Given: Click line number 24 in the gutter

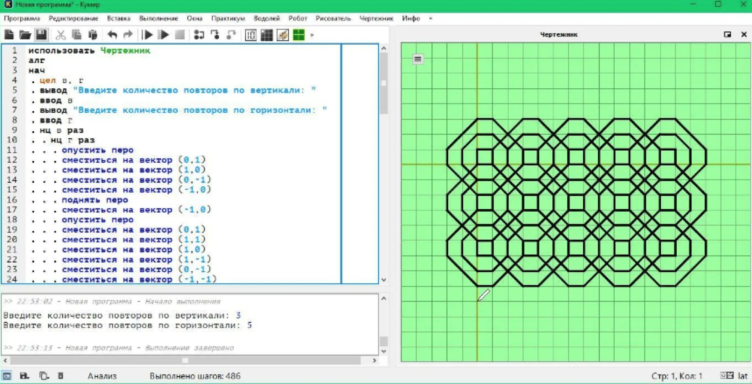Looking at the screenshot, I should [12, 279].
